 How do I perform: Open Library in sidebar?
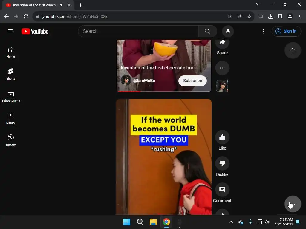point(11,118)
